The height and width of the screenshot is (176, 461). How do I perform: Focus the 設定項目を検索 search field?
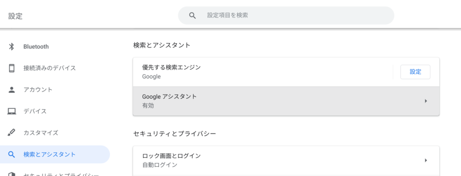click(x=286, y=15)
